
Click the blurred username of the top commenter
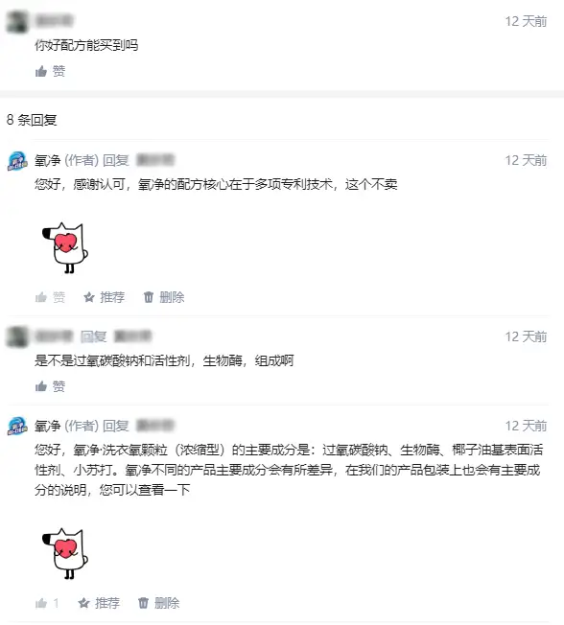(x=55, y=20)
